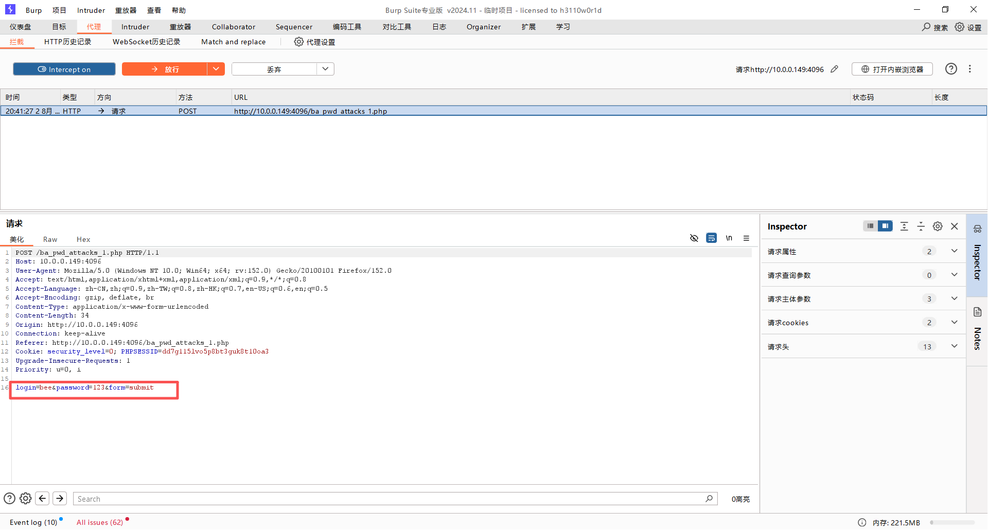This screenshot has height=530, width=988.
Task: Select the intercepted POST request row
Action: tap(493, 111)
